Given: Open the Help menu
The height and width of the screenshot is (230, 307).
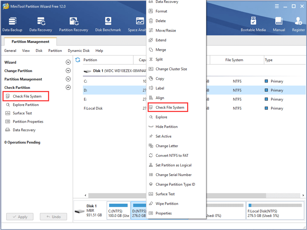Looking at the screenshot, I should coord(99,50).
